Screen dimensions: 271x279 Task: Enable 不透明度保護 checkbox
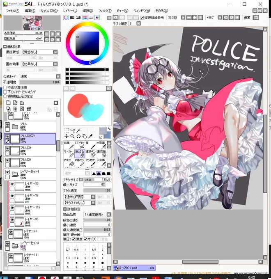(5, 87)
